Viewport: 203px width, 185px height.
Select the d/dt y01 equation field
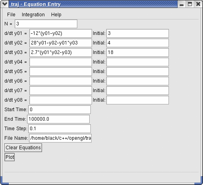61,33
